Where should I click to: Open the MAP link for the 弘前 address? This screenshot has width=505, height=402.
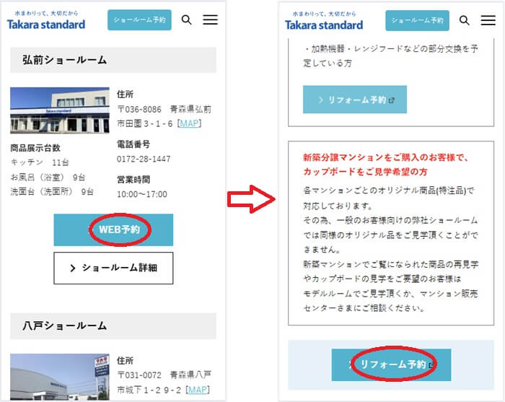pyautogui.click(x=190, y=124)
